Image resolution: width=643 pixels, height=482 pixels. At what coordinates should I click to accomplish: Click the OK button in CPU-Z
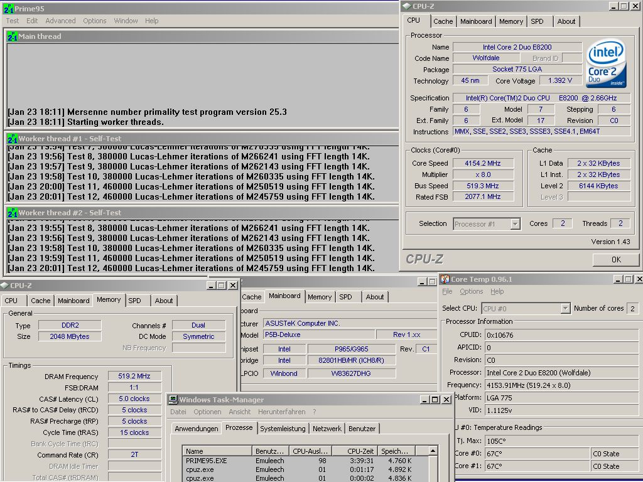[x=616, y=259]
